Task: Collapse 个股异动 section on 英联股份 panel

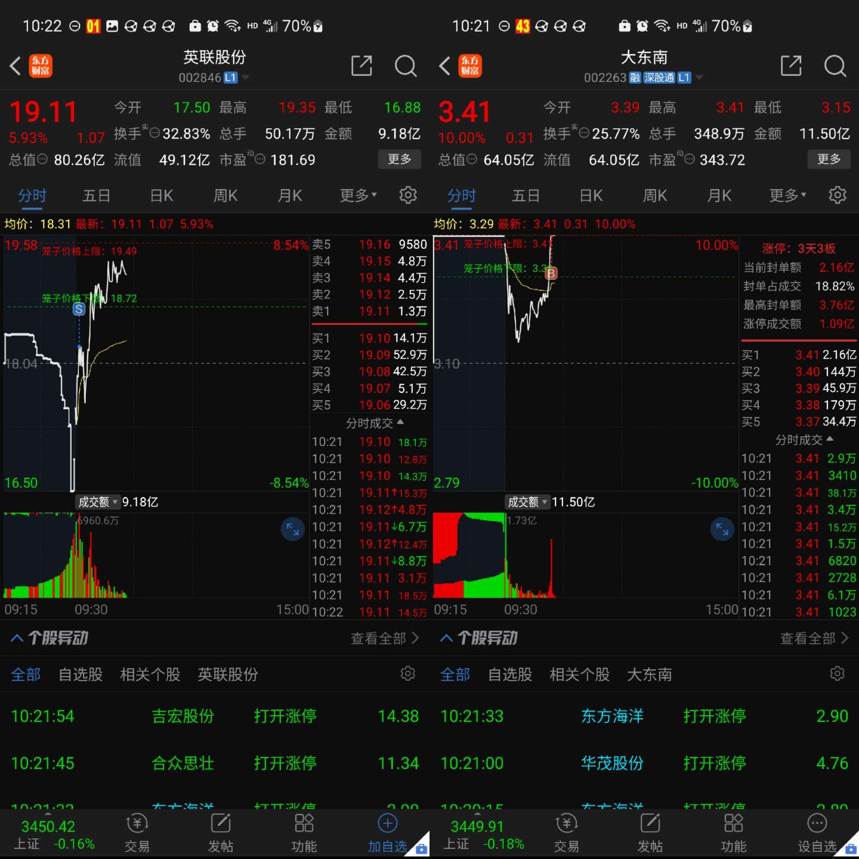Action: 17,638
